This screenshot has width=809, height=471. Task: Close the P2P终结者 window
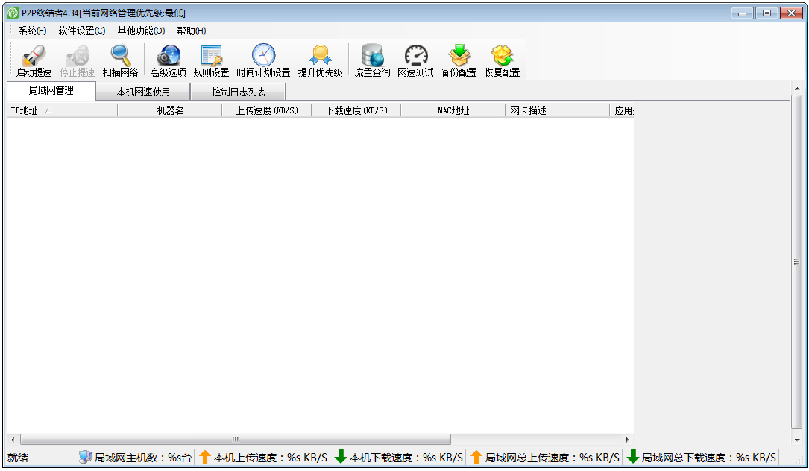click(x=791, y=13)
